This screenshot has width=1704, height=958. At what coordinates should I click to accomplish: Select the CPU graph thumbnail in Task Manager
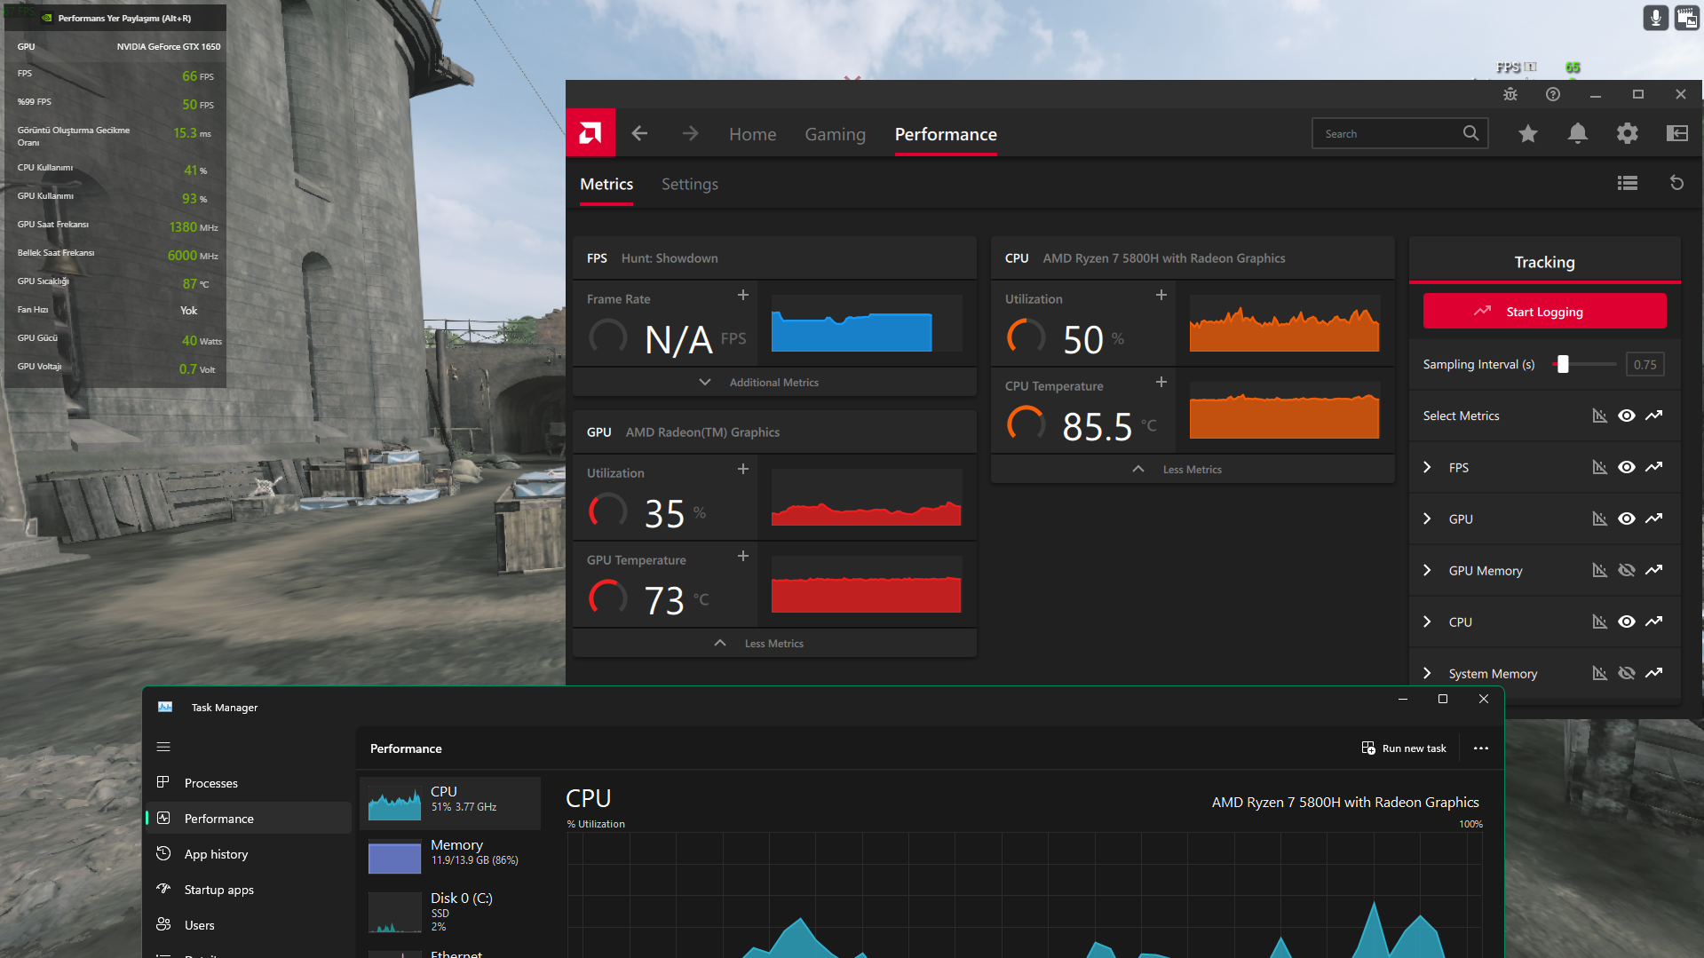[450, 804]
